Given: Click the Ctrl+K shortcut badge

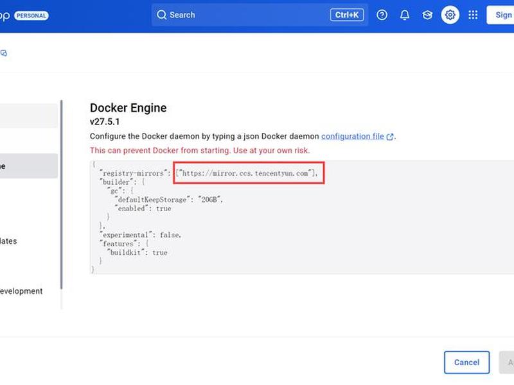Looking at the screenshot, I should click(347, 15).
